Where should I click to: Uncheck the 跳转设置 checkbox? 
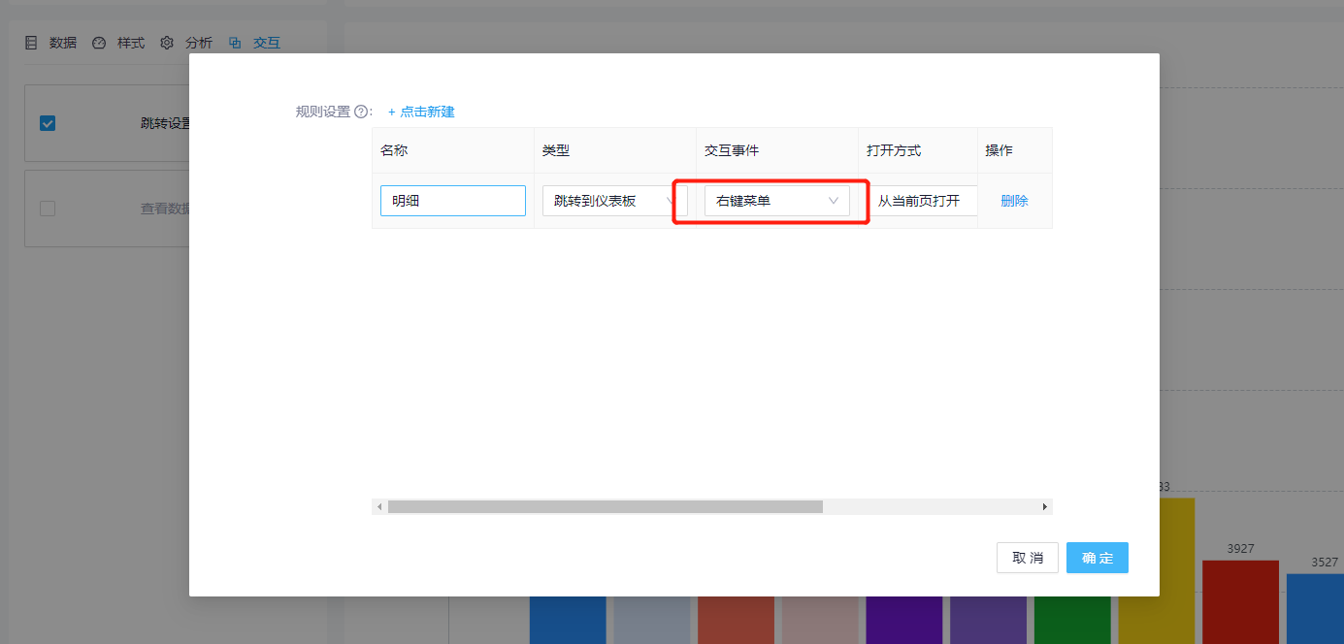click(x=47, y=123)
